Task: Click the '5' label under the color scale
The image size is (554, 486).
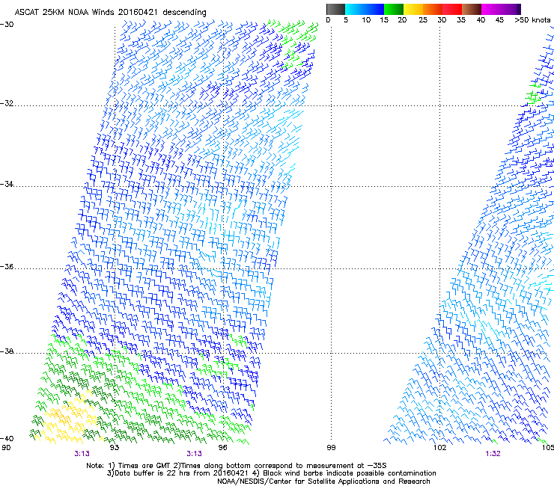Action: (346, 20)
